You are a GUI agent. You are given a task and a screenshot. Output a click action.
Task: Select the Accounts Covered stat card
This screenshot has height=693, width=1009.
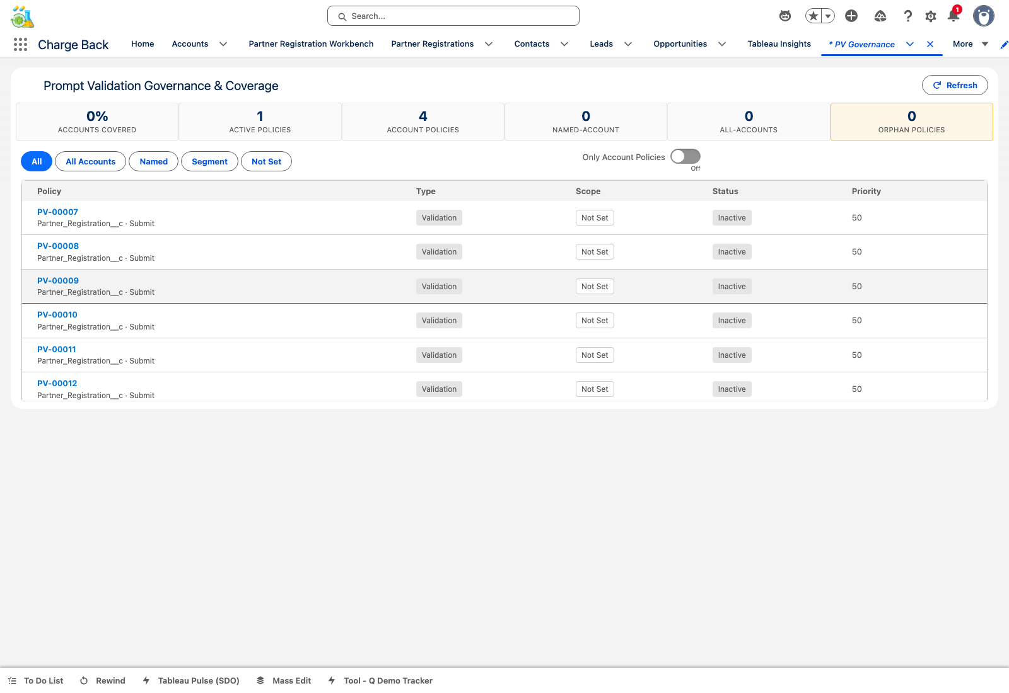(97, 122)
